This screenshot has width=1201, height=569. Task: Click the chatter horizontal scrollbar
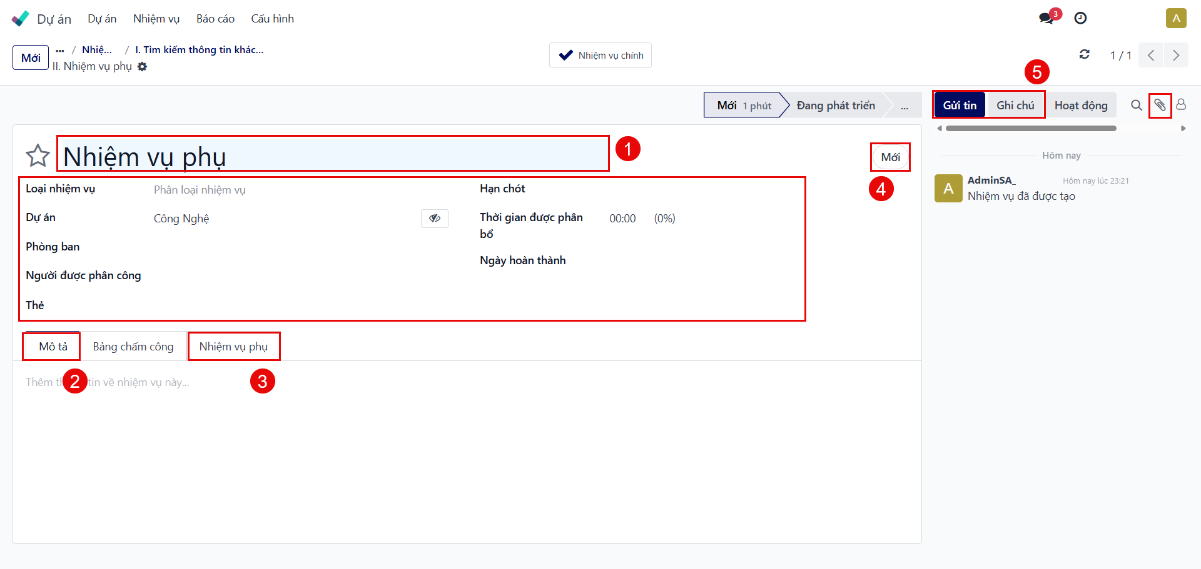[1031, 129]
